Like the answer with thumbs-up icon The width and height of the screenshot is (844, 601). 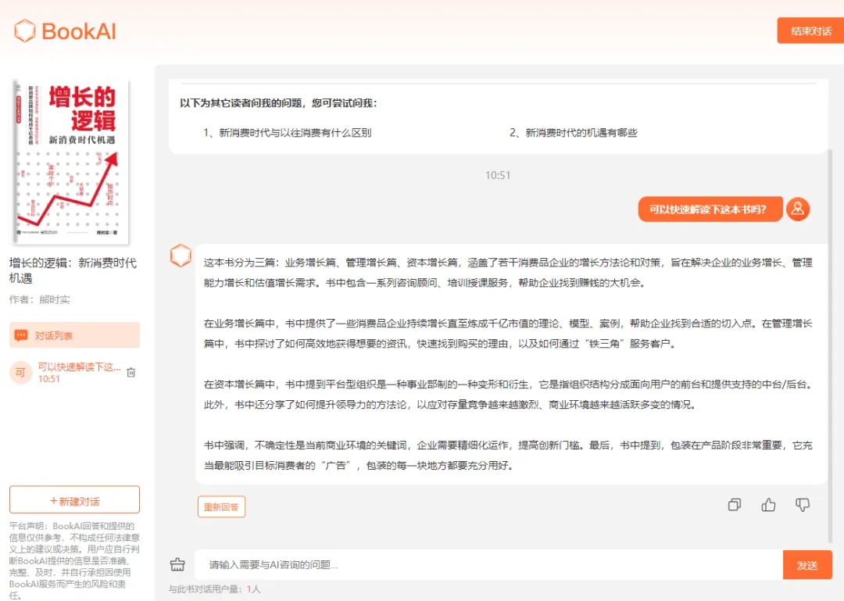point(768,505)
